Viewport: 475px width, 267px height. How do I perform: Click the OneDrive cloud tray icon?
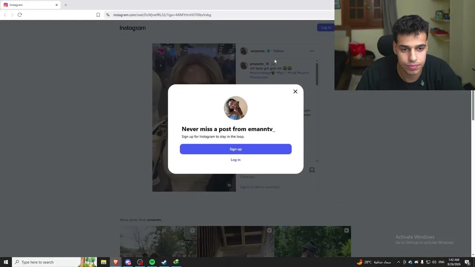tap(410, 262)
